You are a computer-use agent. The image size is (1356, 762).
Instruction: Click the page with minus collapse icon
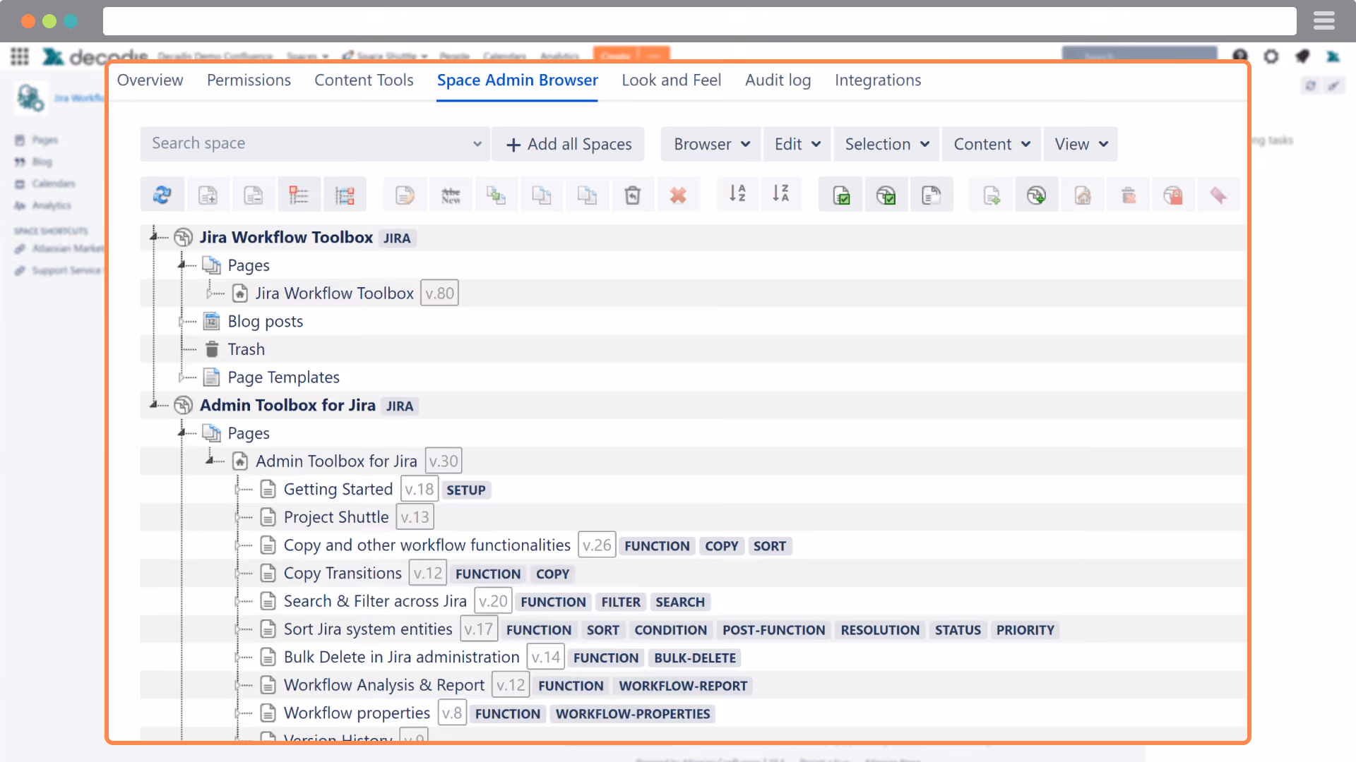(x=253, y=195)
